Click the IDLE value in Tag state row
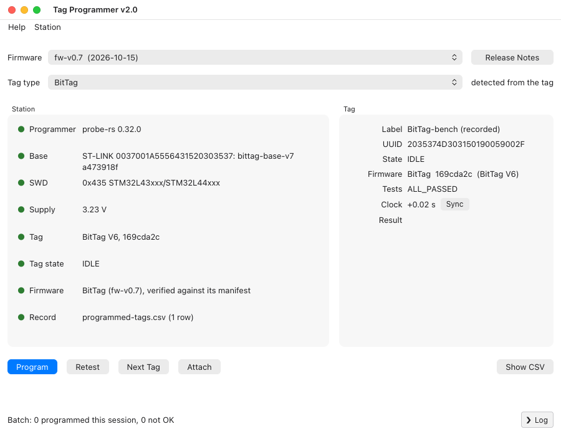 (x=91, y=263)
